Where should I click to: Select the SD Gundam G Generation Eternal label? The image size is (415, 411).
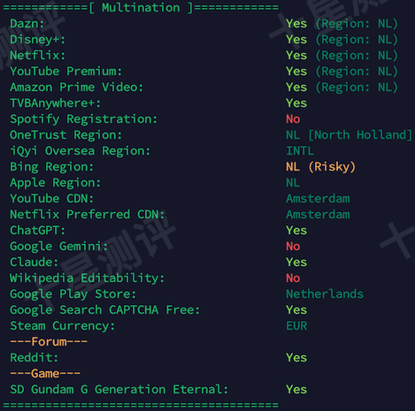tap(119, 389)
